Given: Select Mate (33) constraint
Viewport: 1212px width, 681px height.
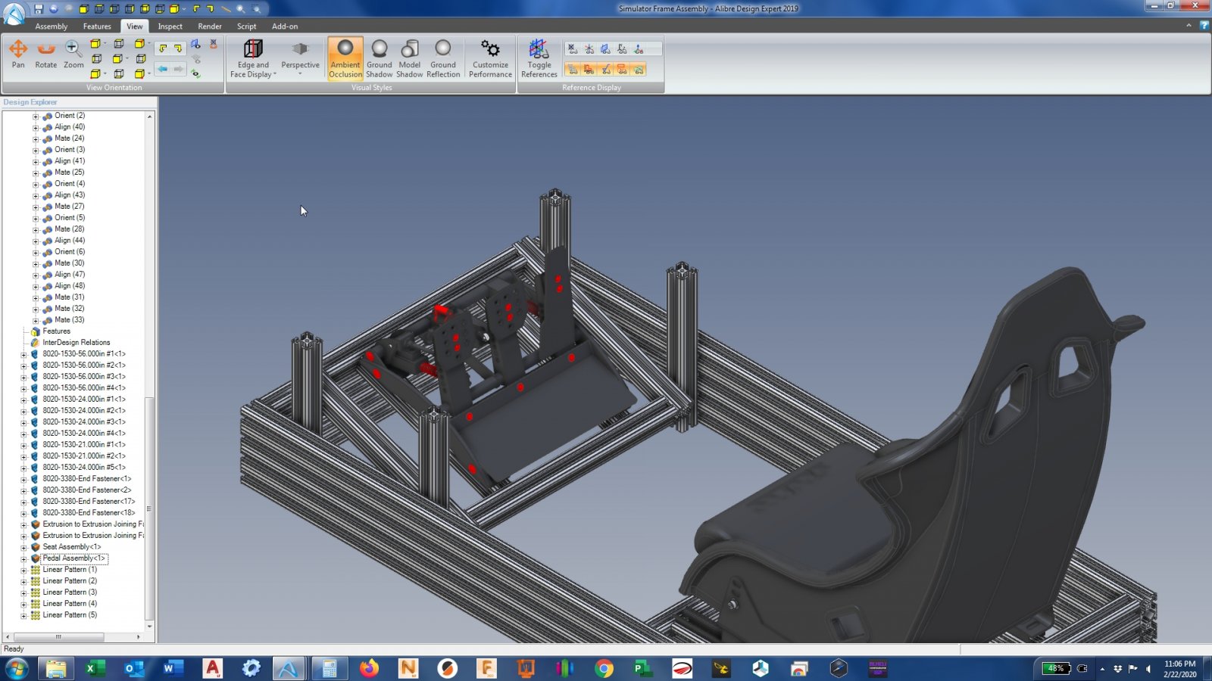Looking at the screenshot, I should click(70, 320).
